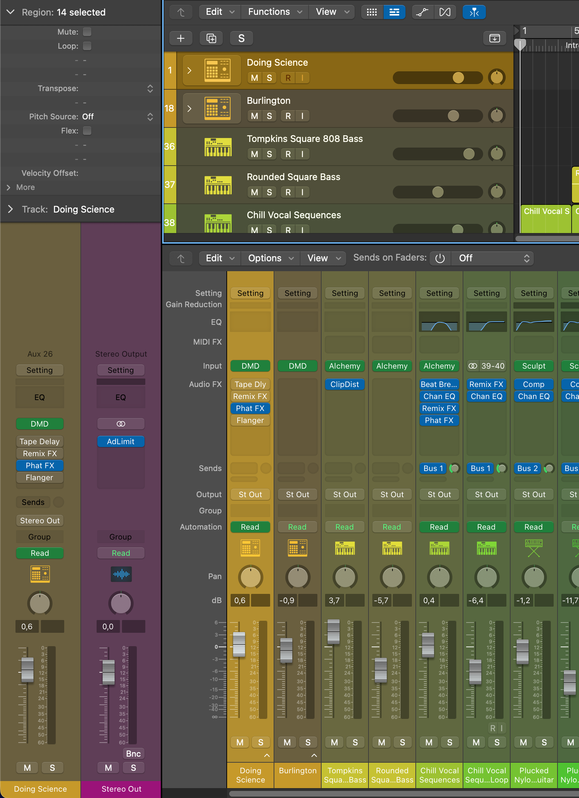The width and height of the screenshot is (579, 798).
Task: Open the mixer Edit menu
Action: 220,258
